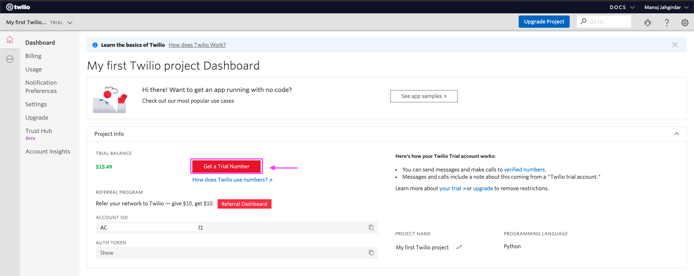
Task: Click the My first Twilio project name text
Action: pos(422,248)
